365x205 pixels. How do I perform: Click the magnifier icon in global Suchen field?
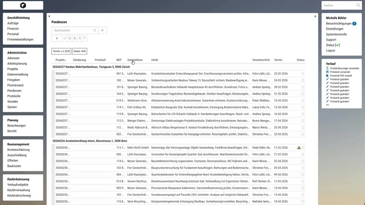(x=358, y=5)
